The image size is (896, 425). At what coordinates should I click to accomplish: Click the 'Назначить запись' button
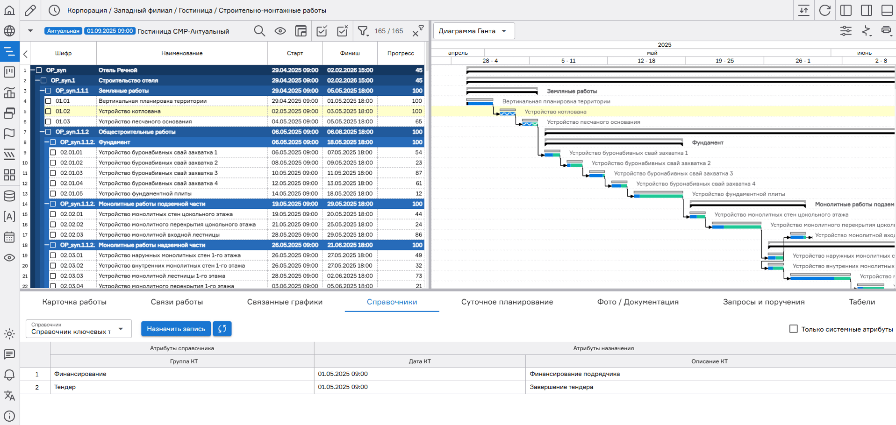tap(176, 329)
